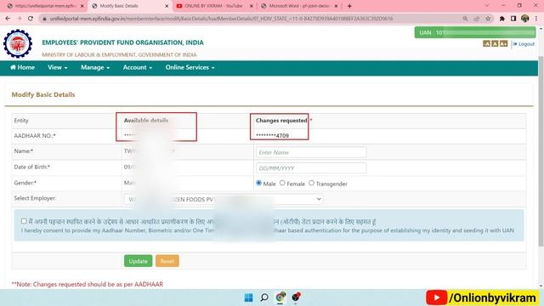Image resolution: width=544 pixels, height=306 pixels.
Task: Click the site lock icon in address bar
Action: coord(44,19)
